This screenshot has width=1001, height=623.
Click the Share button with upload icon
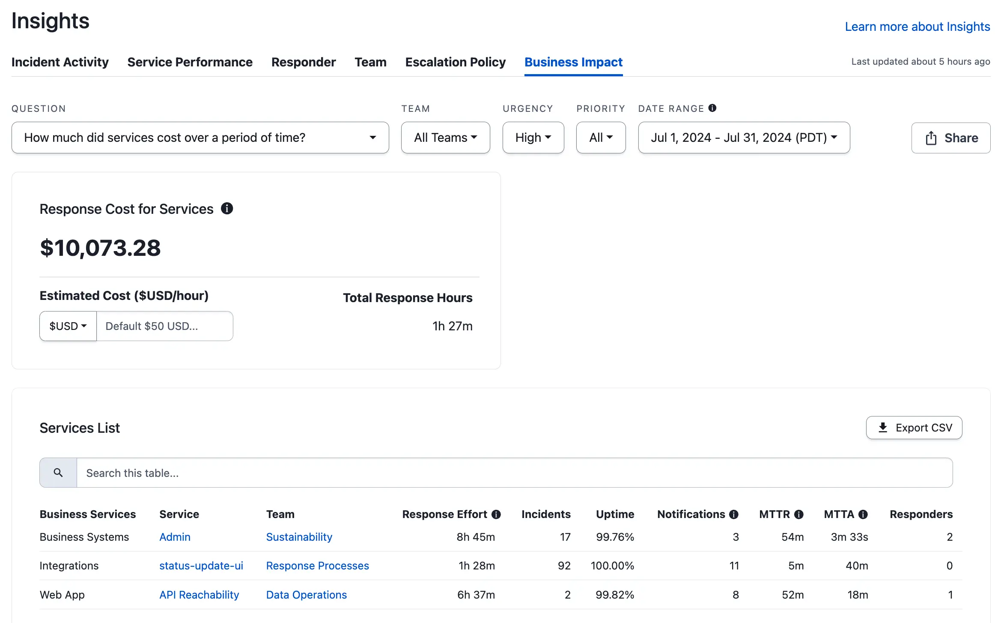tap(950, 138)
